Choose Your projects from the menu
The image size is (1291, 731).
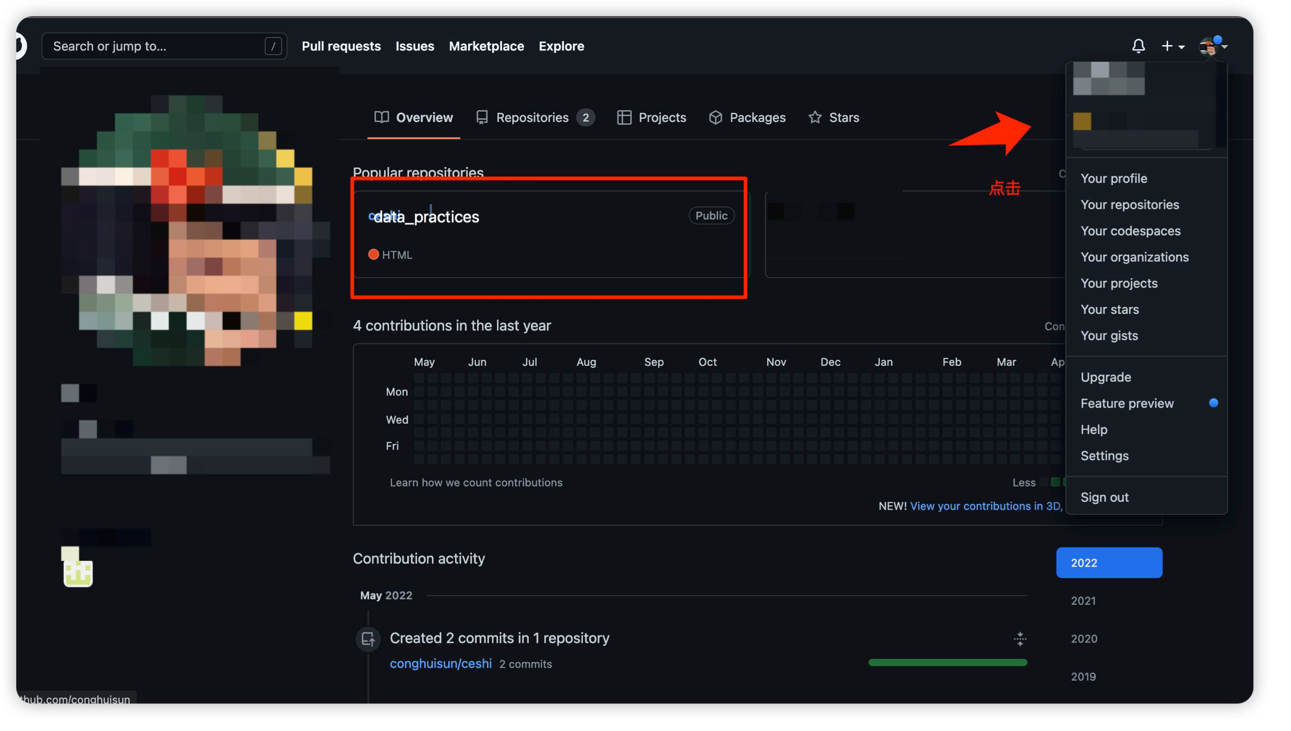click(1145, 283)
